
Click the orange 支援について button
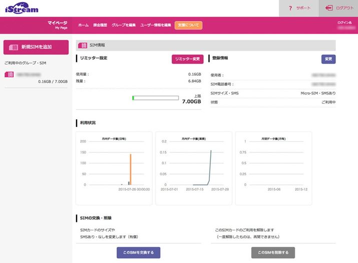(x=188, y=25)
